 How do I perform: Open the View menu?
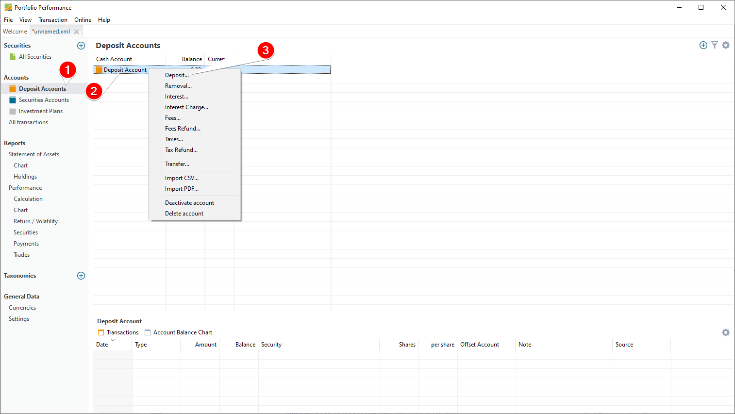coord(25,20)
